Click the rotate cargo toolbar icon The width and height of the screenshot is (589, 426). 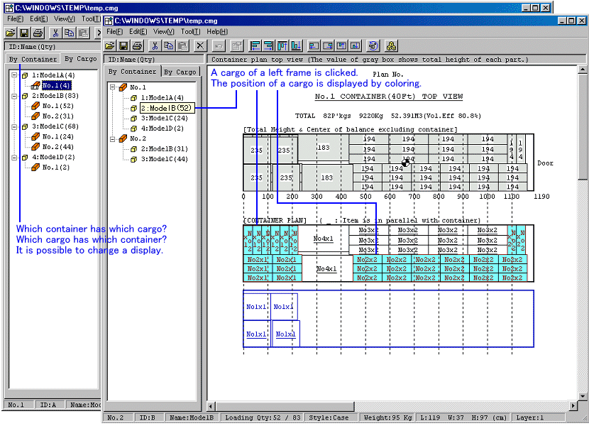373,46
